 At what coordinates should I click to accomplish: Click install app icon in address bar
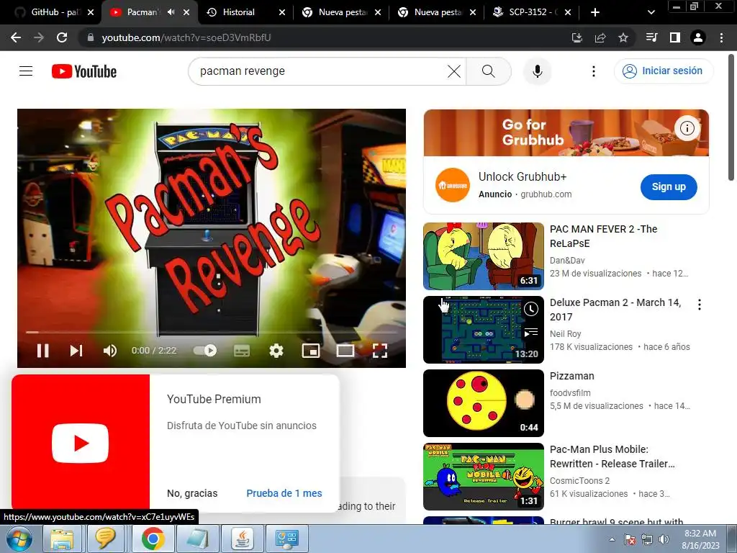coord(577,37)
